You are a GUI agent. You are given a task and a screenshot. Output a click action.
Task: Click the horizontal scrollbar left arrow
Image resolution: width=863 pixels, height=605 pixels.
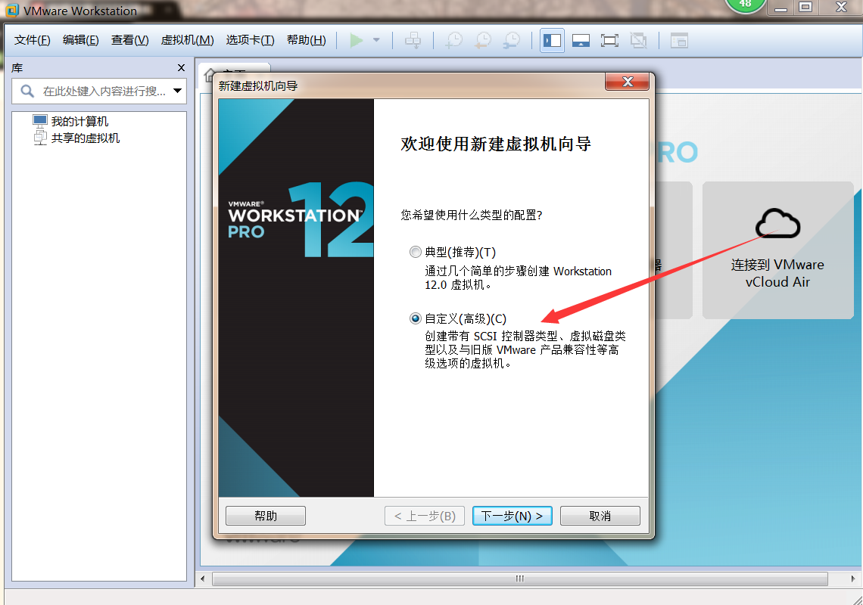(203, 579)
